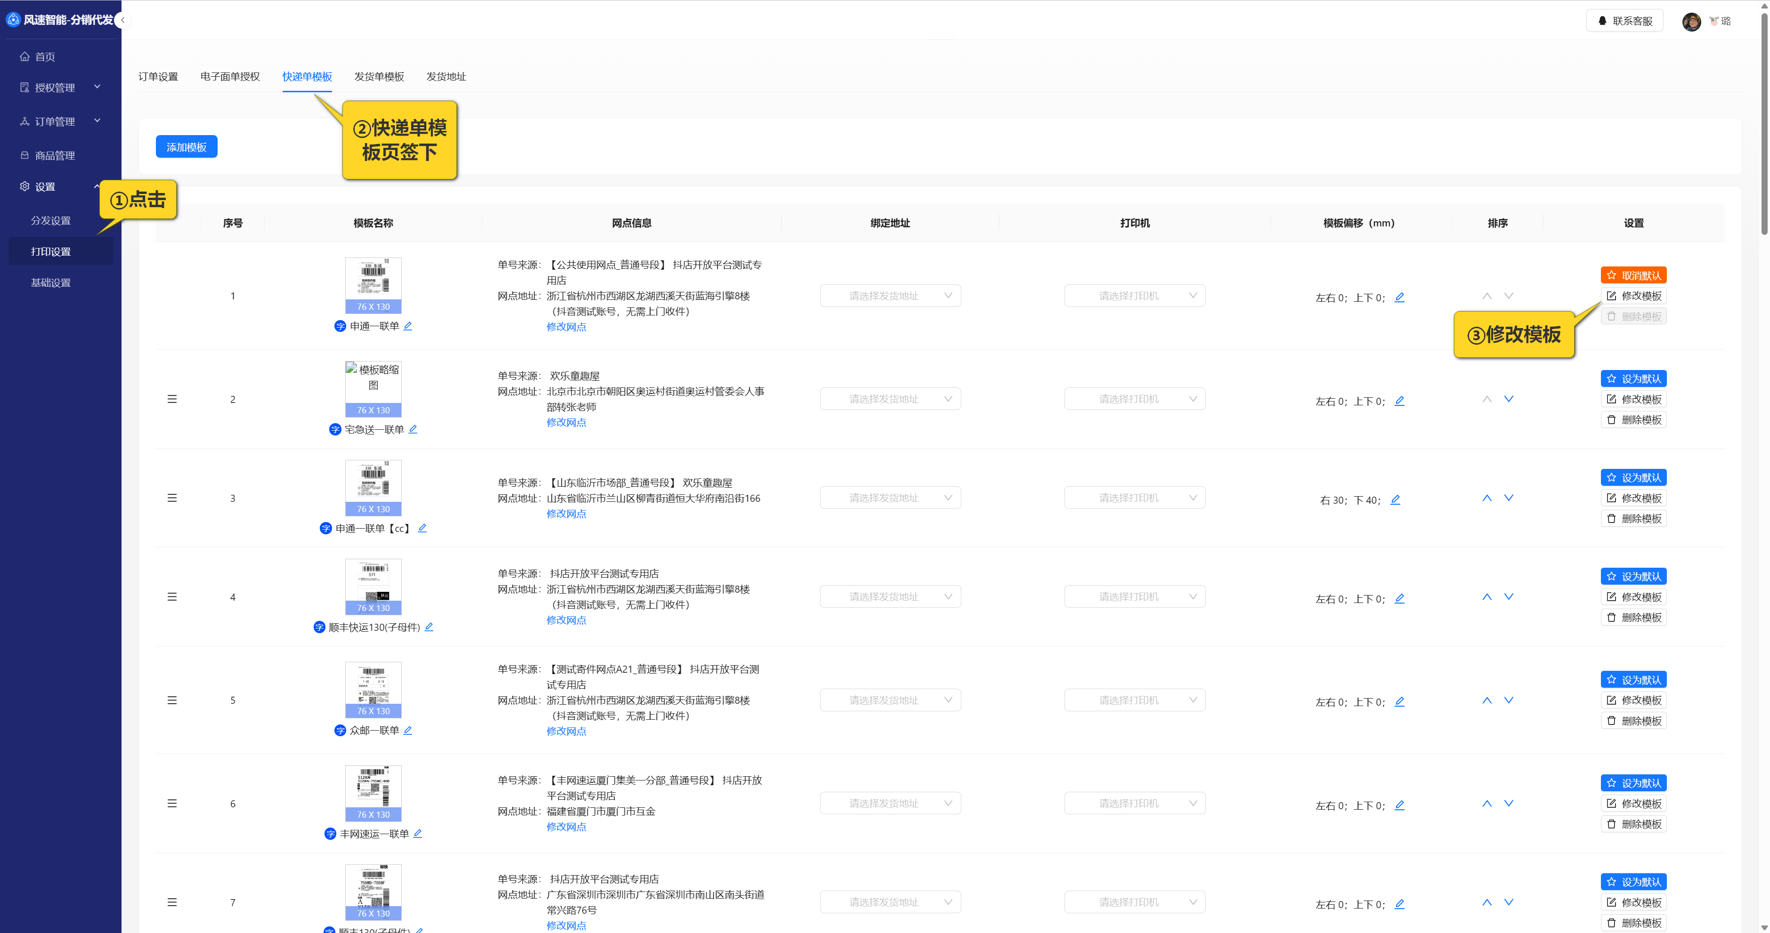Screen dimensions: 1770x933
Task: Switch to 发货单模板 tab
Action: [x=379, y=76]
